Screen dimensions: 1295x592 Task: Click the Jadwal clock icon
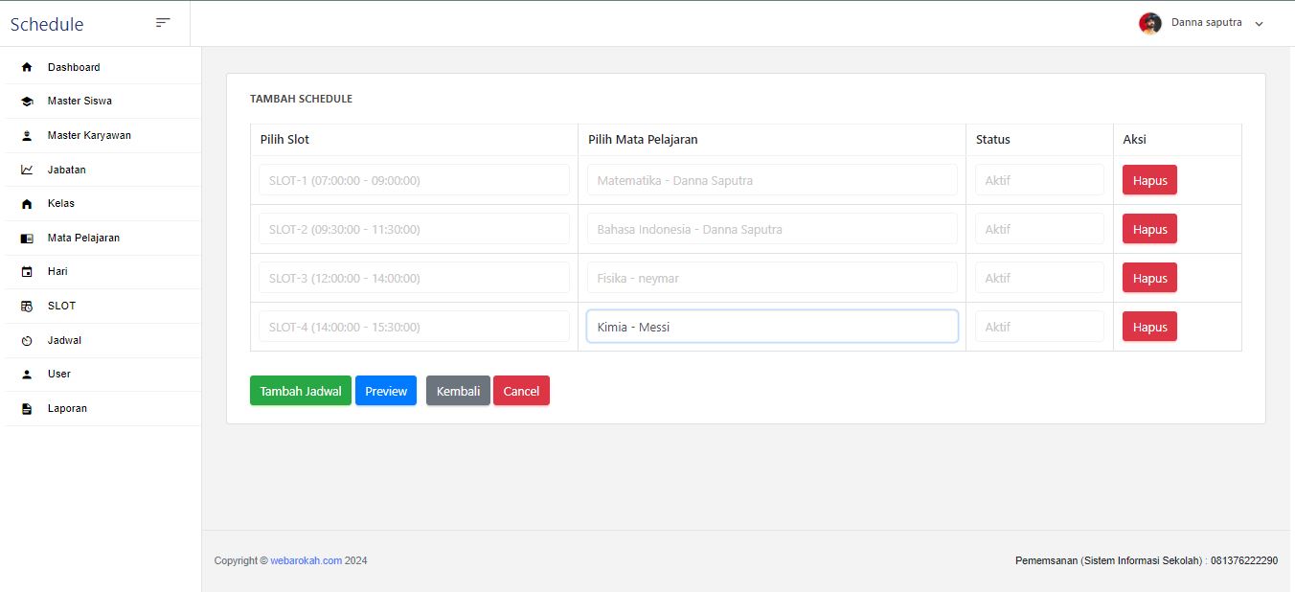pyautogui.click(x=27, y=341)
